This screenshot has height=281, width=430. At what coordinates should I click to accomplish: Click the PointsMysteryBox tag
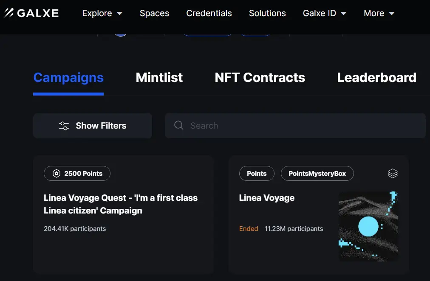tap(317, 173)
